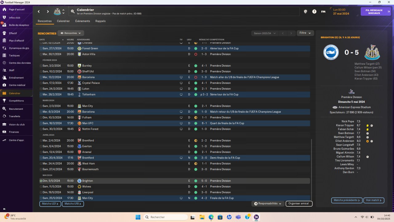
Task: Click the search magnifier icon
Action: point(73,11)
